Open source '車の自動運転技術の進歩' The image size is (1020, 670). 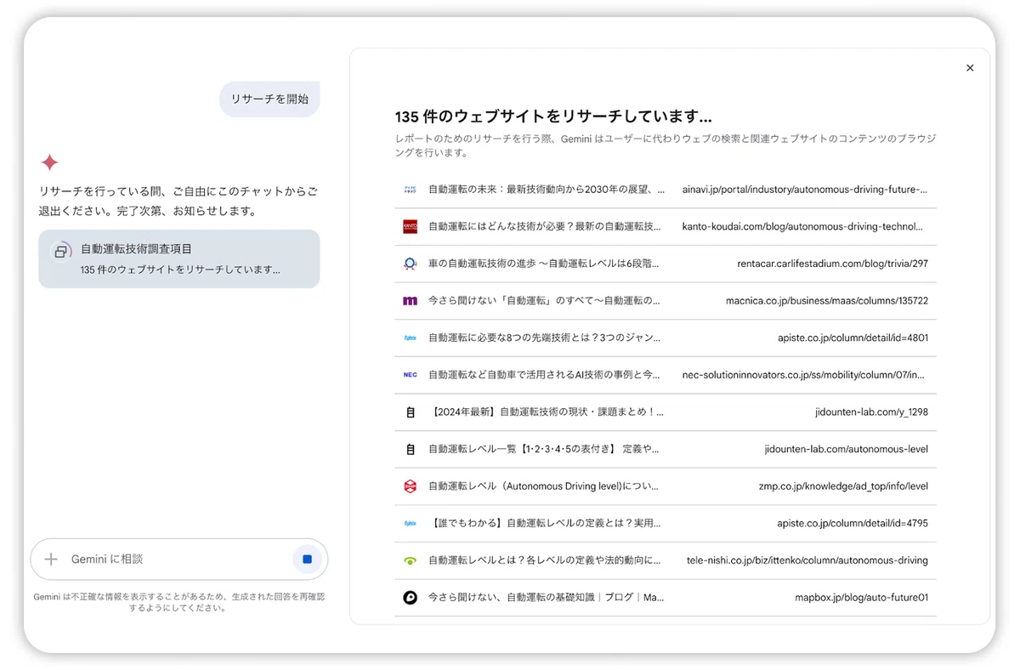[544, 264]
